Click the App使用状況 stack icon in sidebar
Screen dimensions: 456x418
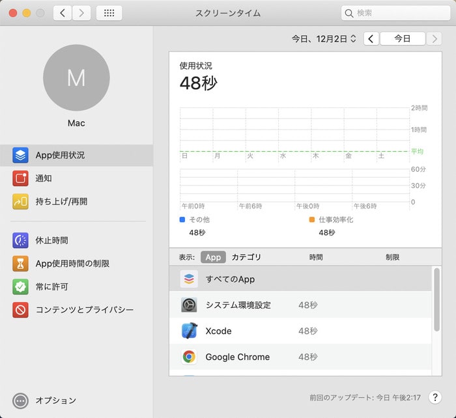pos(20,156)
